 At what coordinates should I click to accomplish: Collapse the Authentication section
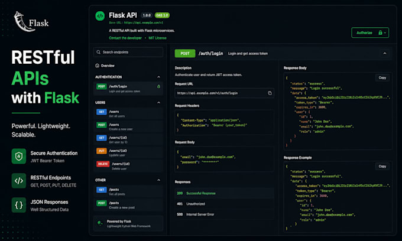[x=158, y=77]
